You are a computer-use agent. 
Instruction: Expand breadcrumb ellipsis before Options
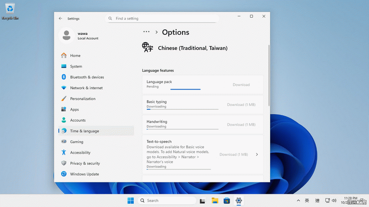click(146, 32)
